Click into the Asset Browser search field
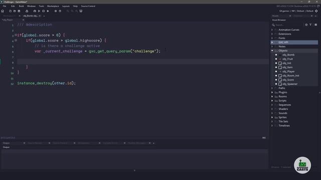Viewport: 321px width, 180px height. click(x=289, y=25)
